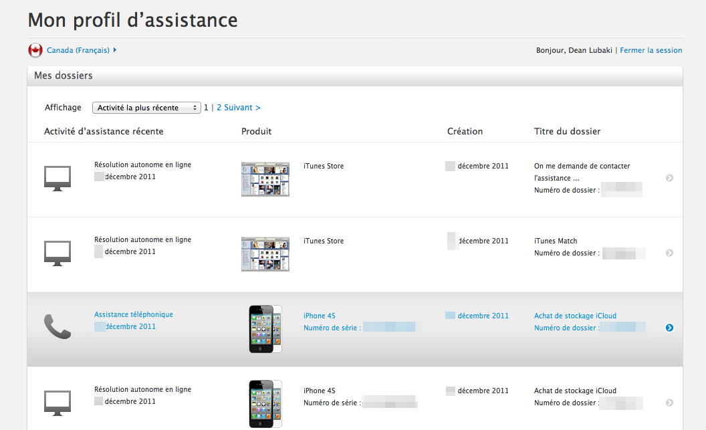Click the gray chevron icon on the last row
706x430 pixels.
pos(669,402)
